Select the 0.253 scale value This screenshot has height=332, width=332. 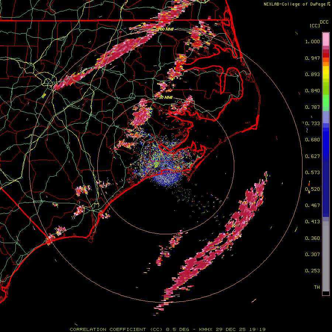(x=312, y=271)
